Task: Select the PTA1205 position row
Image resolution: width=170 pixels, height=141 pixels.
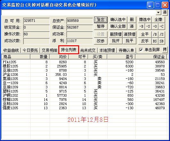Action: (85, 62)
